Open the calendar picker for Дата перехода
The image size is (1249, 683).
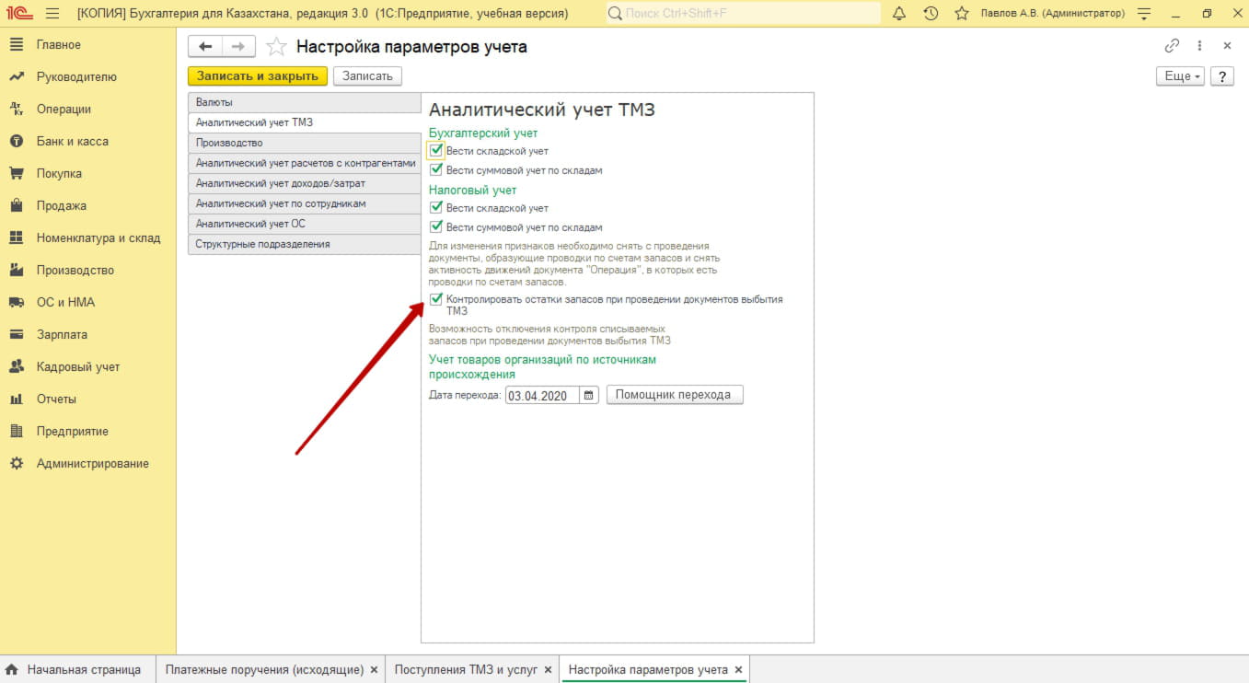click(589, 395)
